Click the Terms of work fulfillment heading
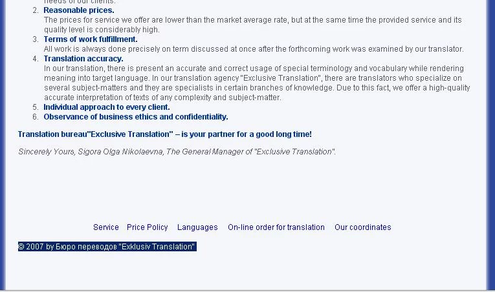 click(91, 39)
